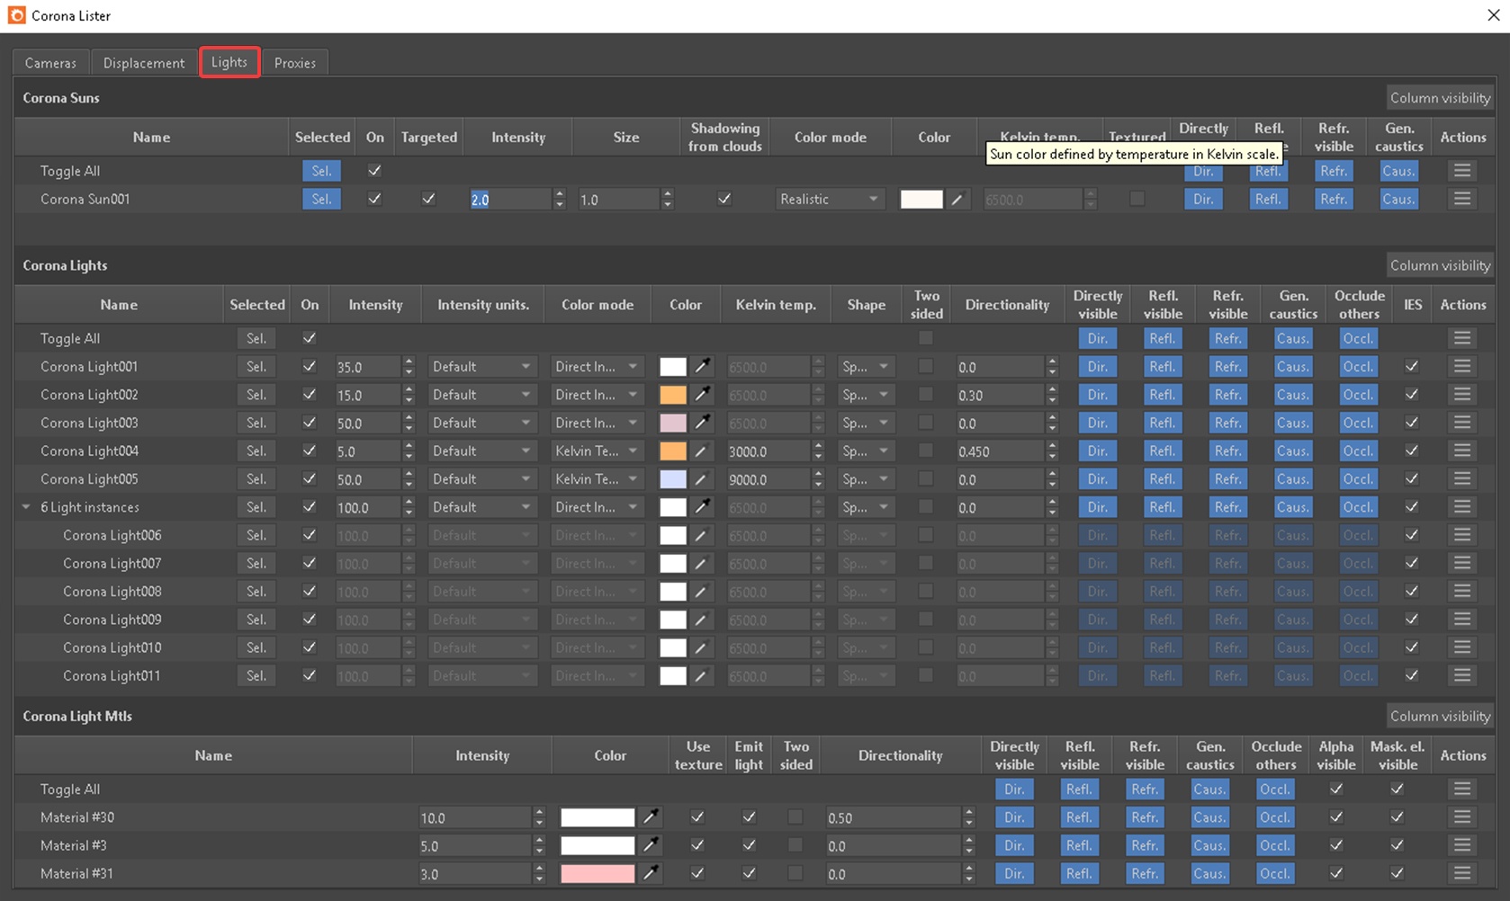Click the color swatch of Corona Sun001

click(921, 199)
